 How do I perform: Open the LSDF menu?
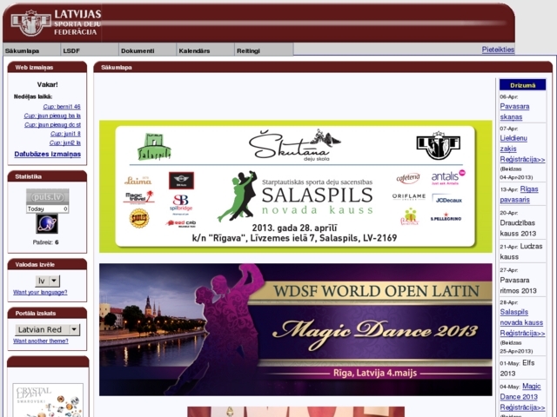89,50
